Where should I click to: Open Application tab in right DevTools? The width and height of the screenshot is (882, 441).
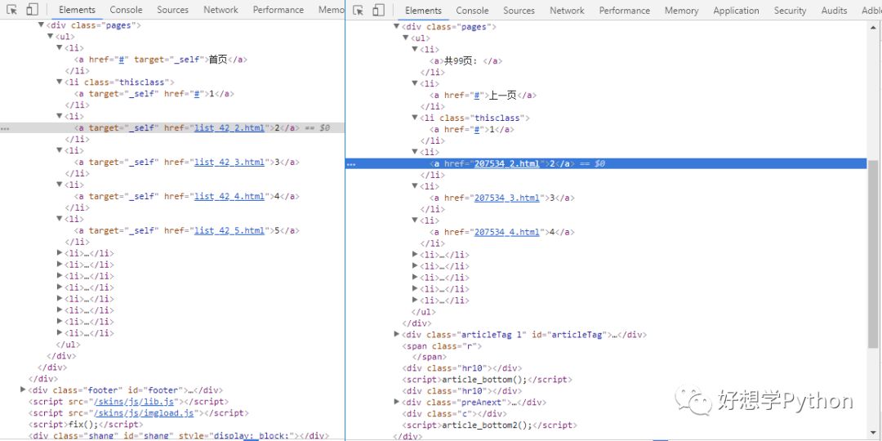click(x=736, y=10)
